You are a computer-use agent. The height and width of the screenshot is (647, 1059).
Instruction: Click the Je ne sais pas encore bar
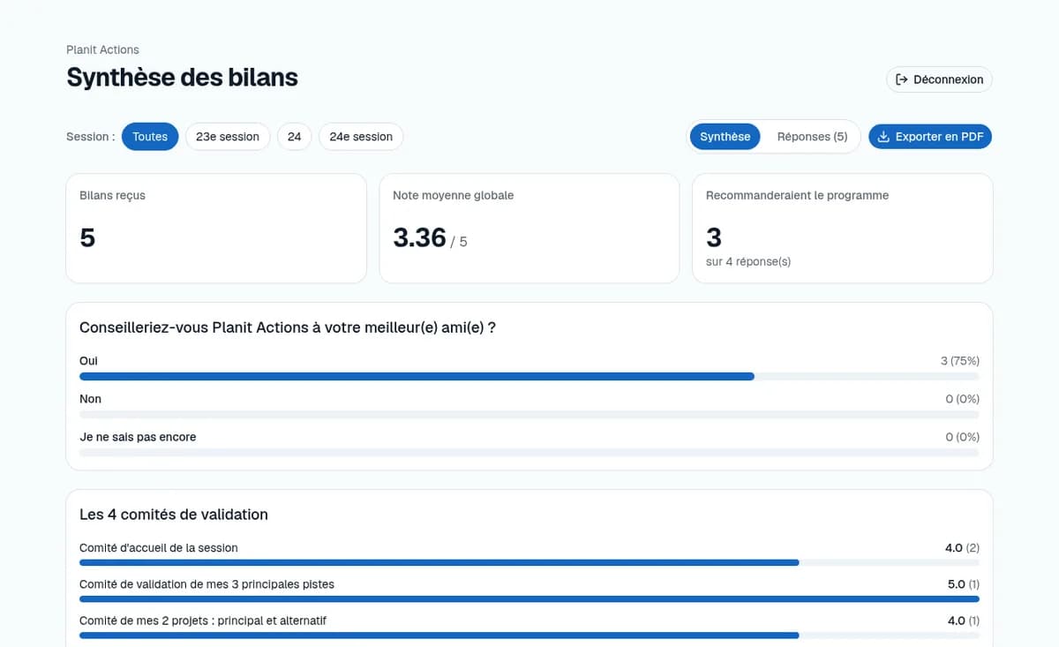[x=529, y=453]
